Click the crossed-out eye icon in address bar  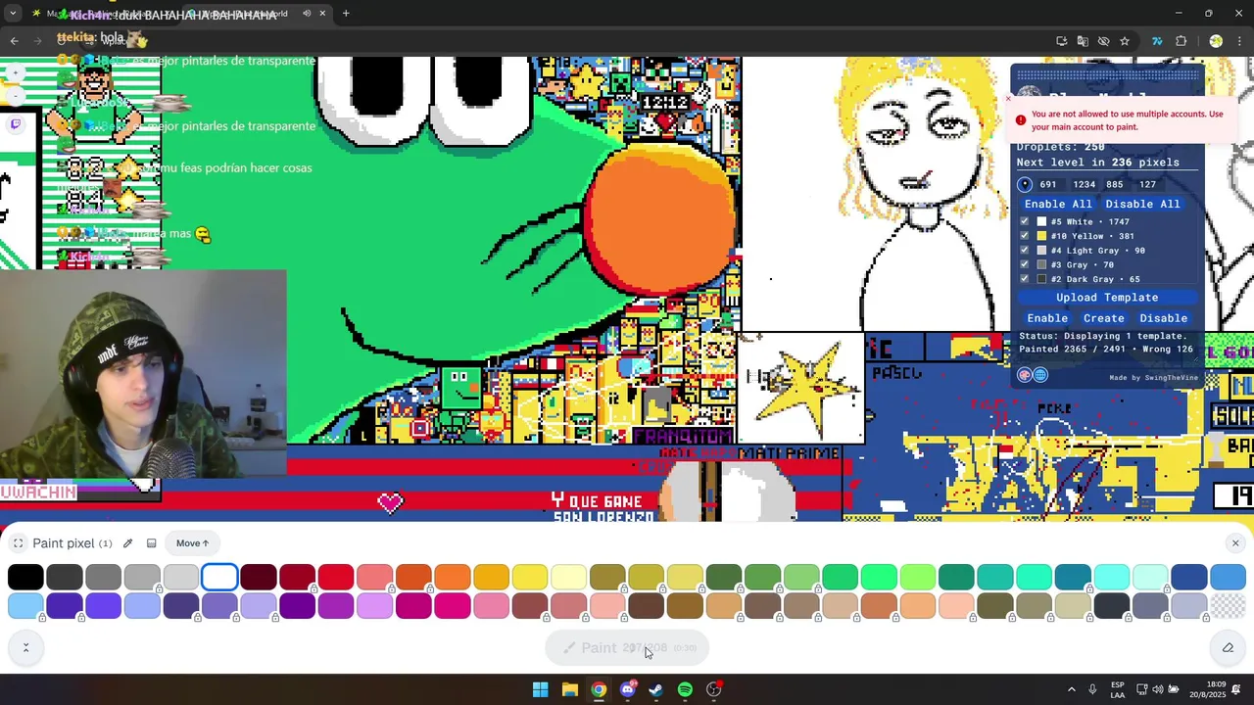[1103, 41]
